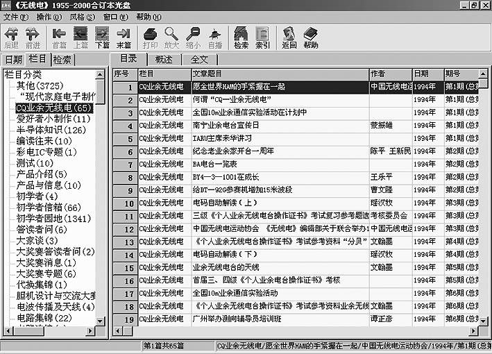Select the 全文 tab

[200, 59]
